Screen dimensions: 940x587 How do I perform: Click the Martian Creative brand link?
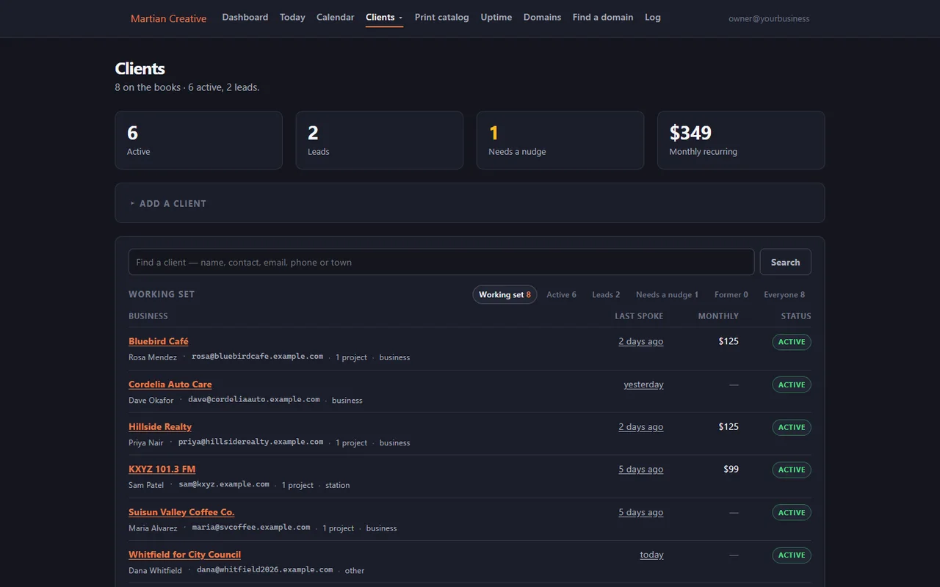(x=168, y=18)
